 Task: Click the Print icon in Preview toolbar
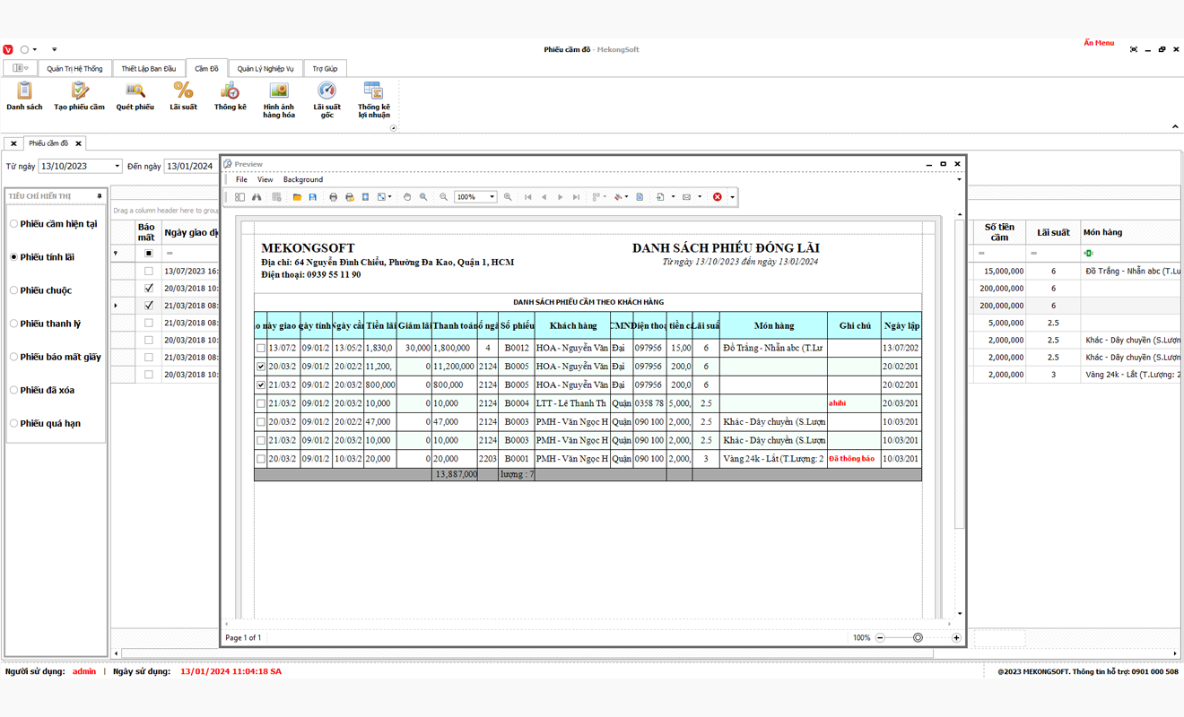334,197
